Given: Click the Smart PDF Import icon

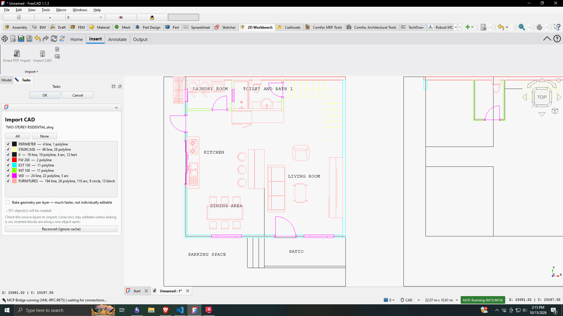Looking at the screenshot, I should point(17,53).
